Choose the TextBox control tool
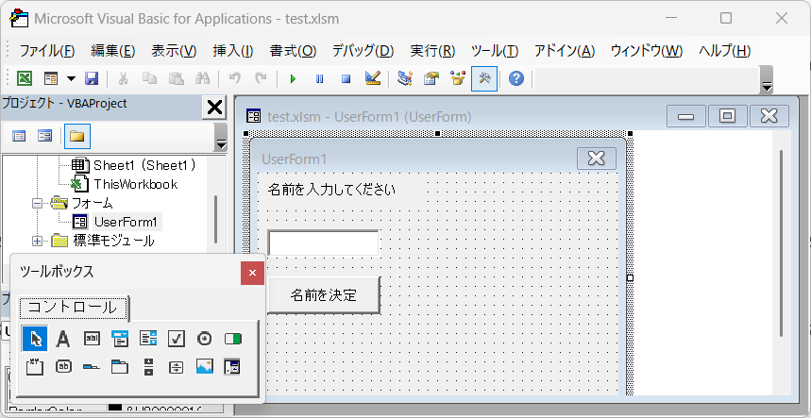This screenshot has width=811, height=418. (92, 339)
